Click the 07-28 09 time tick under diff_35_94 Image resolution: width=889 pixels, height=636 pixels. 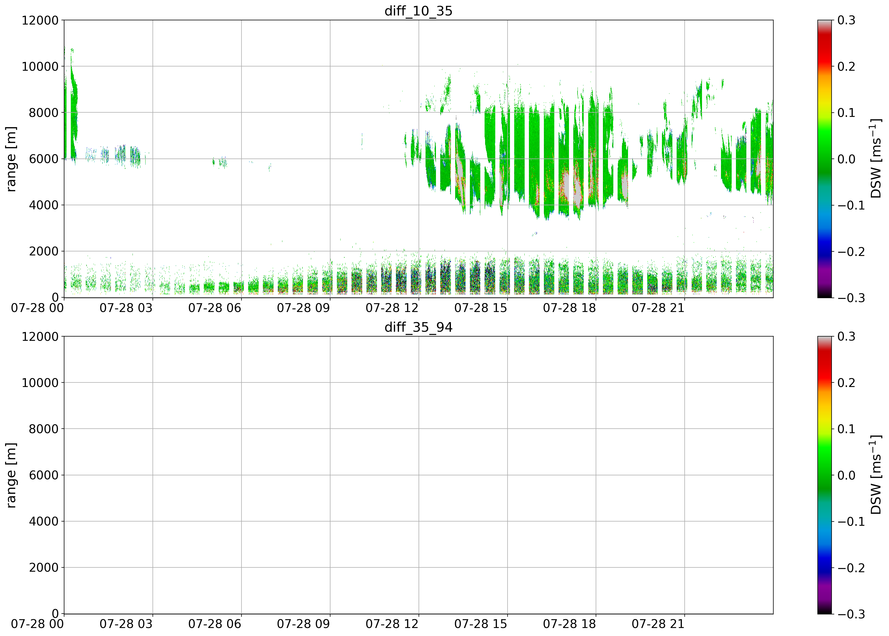point(303,624)
